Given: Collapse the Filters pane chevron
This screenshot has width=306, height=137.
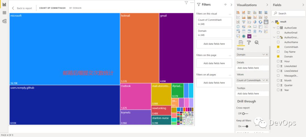Looking at the screenshot, I should click(231, 5).
